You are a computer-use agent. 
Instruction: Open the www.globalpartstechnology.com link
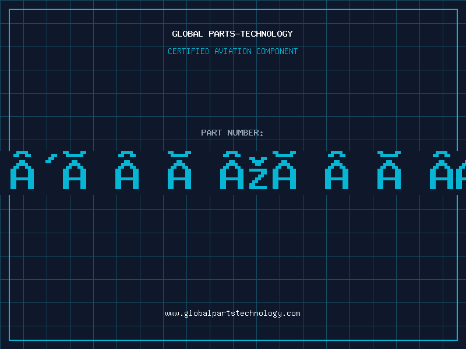(x=232, y=314)
